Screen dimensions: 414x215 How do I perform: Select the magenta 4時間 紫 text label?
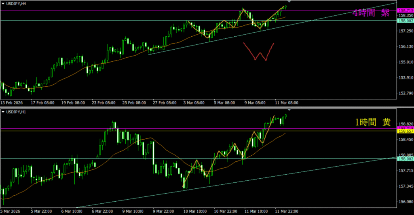point(371,13)
